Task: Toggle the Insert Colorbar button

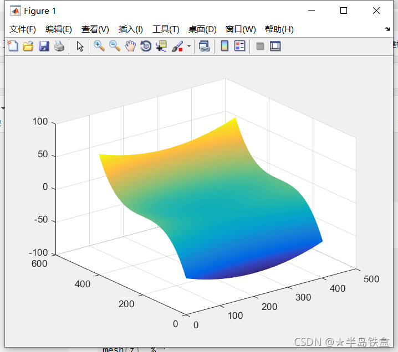Action: tap(224, 46)
